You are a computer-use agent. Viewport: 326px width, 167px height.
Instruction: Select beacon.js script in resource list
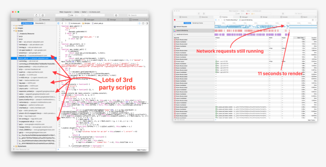pyautogui.click(x=34, y=55)
